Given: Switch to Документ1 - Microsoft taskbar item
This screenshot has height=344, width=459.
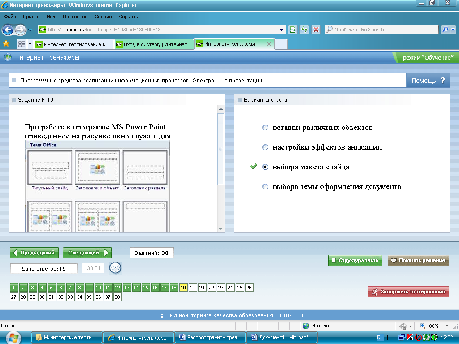Looking at the screenshot, I should click(x=282, y=338).
